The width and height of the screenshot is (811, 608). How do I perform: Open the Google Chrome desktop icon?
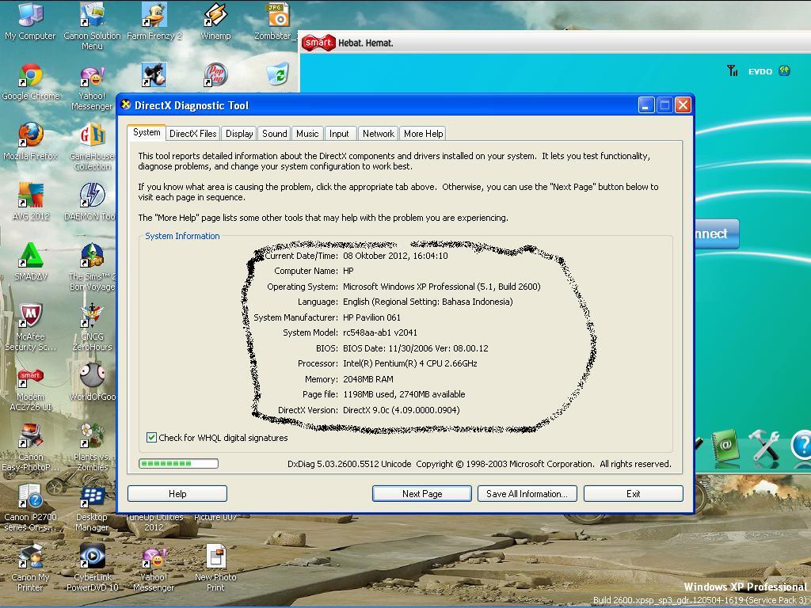pos(31,77)
